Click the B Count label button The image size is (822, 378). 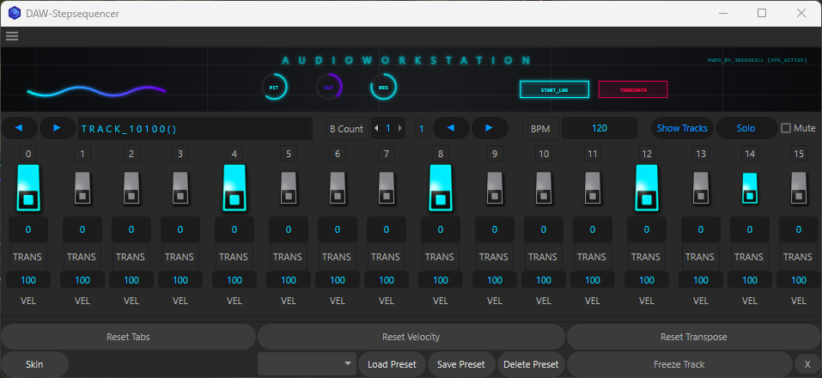pyautogui.click(x=346, y=129)
